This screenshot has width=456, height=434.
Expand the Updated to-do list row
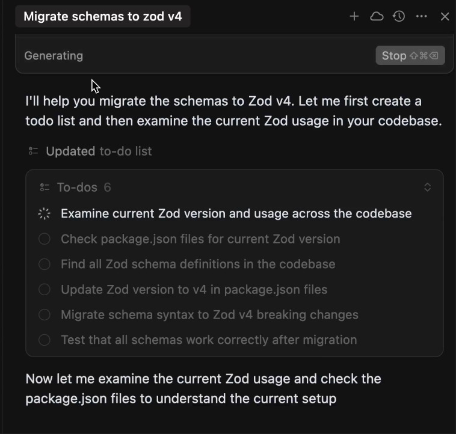pos(99,151)
